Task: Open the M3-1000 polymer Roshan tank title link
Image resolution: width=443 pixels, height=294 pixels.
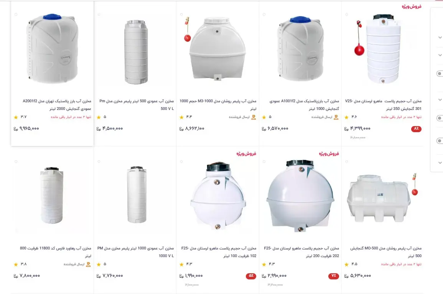Action: point(218,105)
